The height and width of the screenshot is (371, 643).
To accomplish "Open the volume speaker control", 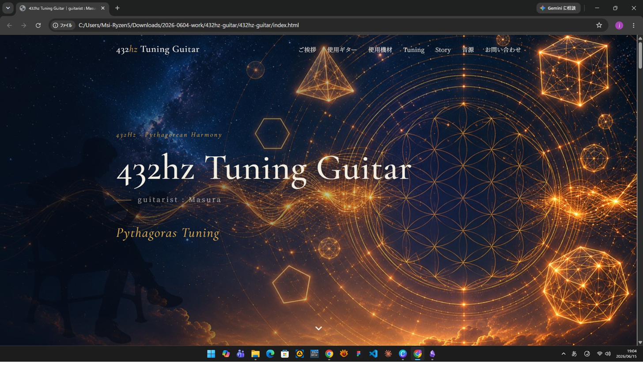I will click(608, 354).
